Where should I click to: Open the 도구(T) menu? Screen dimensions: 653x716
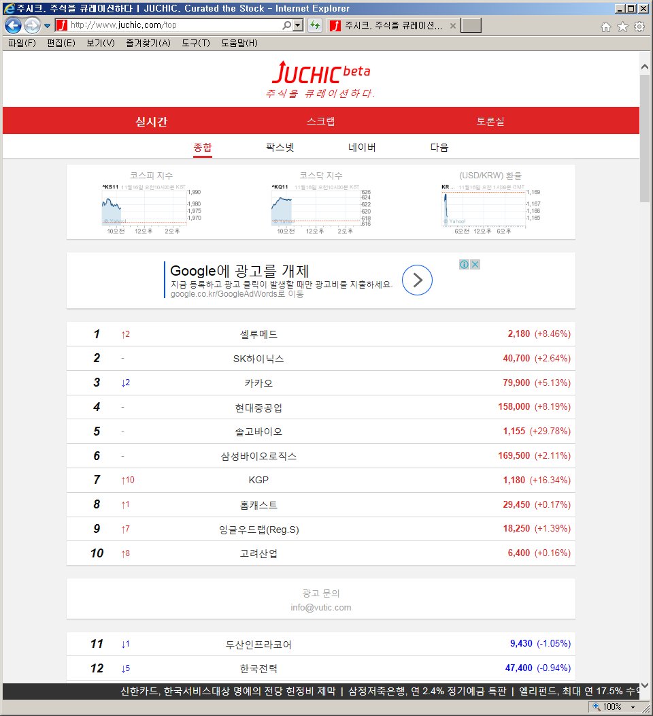(x=196, y=43)
